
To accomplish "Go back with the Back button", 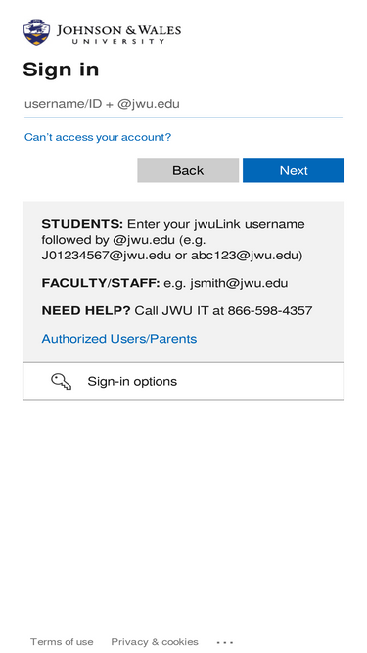I will (188, 170).
